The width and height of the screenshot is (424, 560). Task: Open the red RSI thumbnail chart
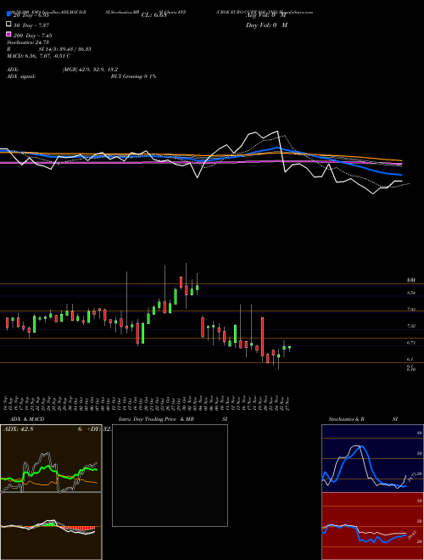pyautogui.click(x=372, y=526)
